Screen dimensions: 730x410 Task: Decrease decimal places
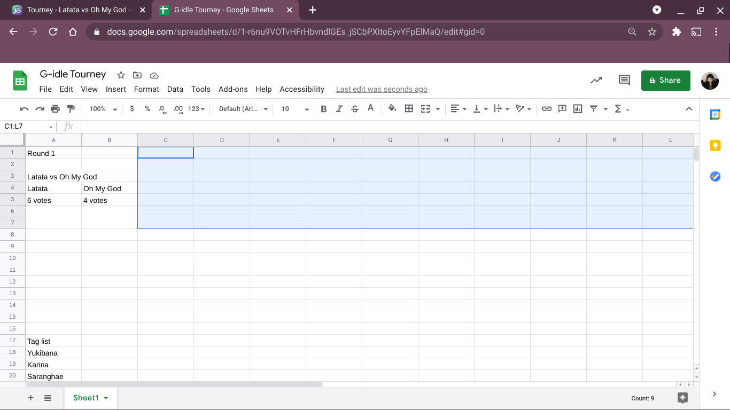click(x=162, y=109)
